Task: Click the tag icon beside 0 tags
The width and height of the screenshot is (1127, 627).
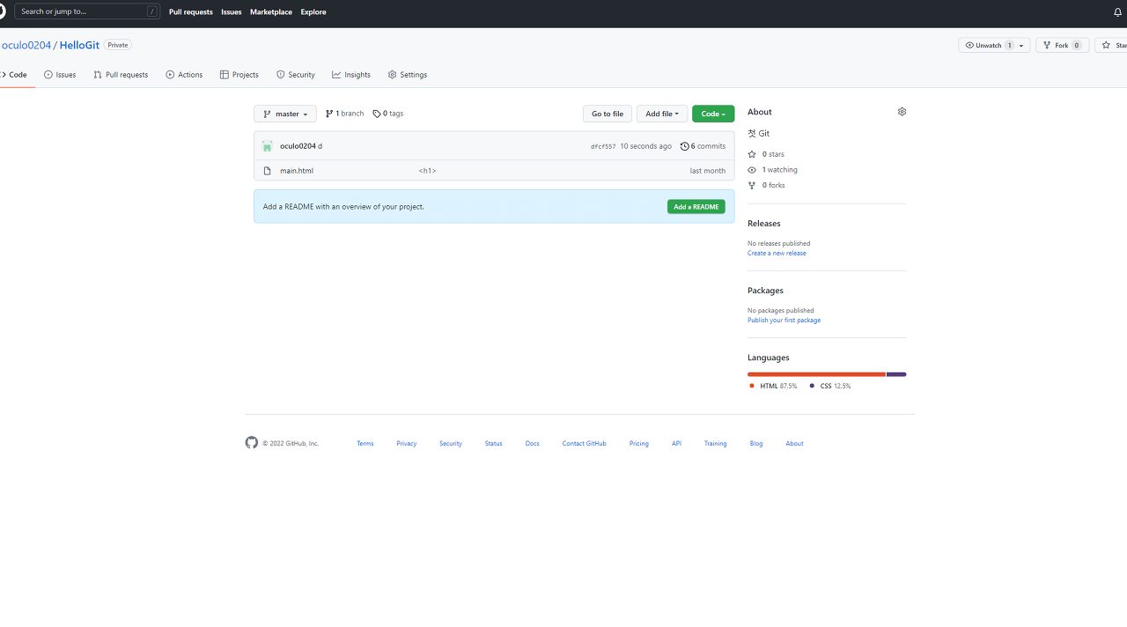Action: coord(377,114)
